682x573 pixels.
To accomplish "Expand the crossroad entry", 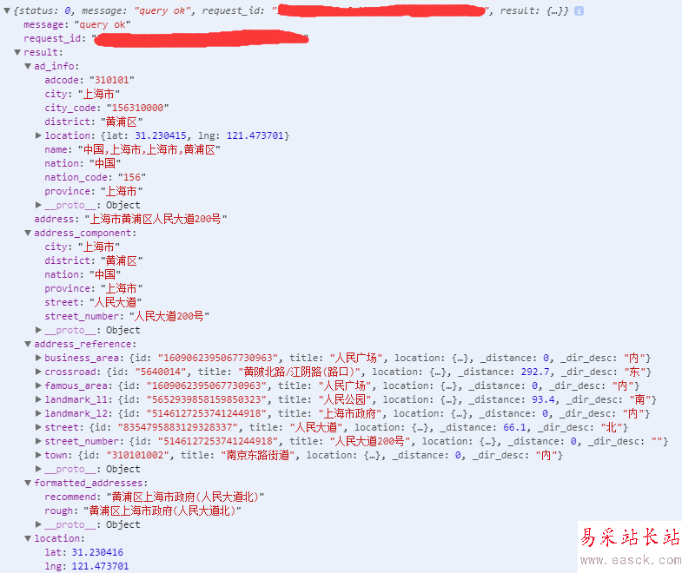I will [x=38, y=372].
